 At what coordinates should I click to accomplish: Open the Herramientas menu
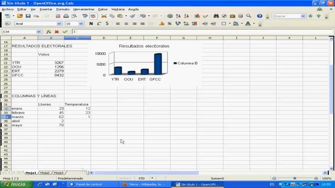coord(84,9)
